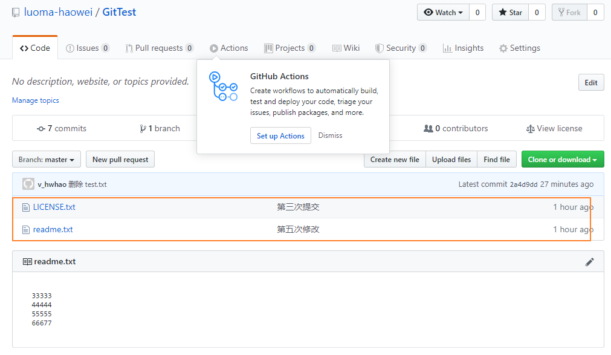Viewport: 611px width, 355px height.
Task: Click the 'No description, website, or topics provided.' text
Action: pyautogui.click(x=100, y=82)
